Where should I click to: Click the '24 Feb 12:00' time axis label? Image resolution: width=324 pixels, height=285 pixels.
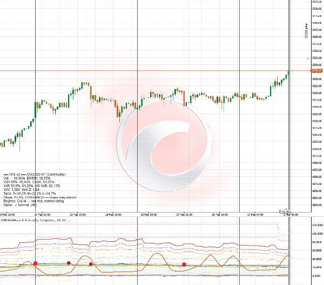(x=113, y=215)
